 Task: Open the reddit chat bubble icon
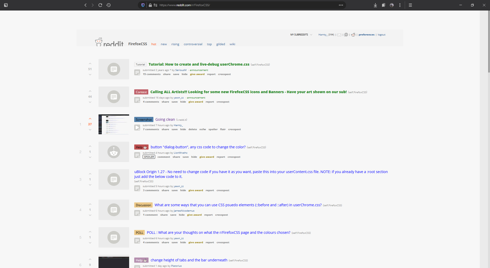[346, 35]
